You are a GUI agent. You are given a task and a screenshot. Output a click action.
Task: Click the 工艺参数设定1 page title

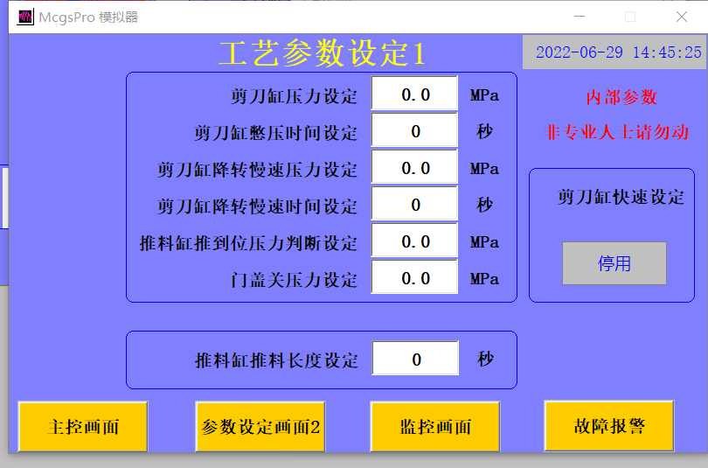tap(322, 54)
